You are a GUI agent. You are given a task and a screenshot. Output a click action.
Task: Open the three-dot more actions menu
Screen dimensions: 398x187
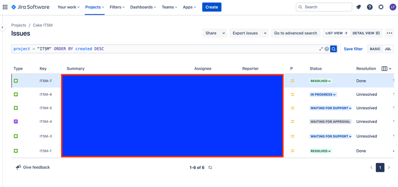(x=390, y=33)
